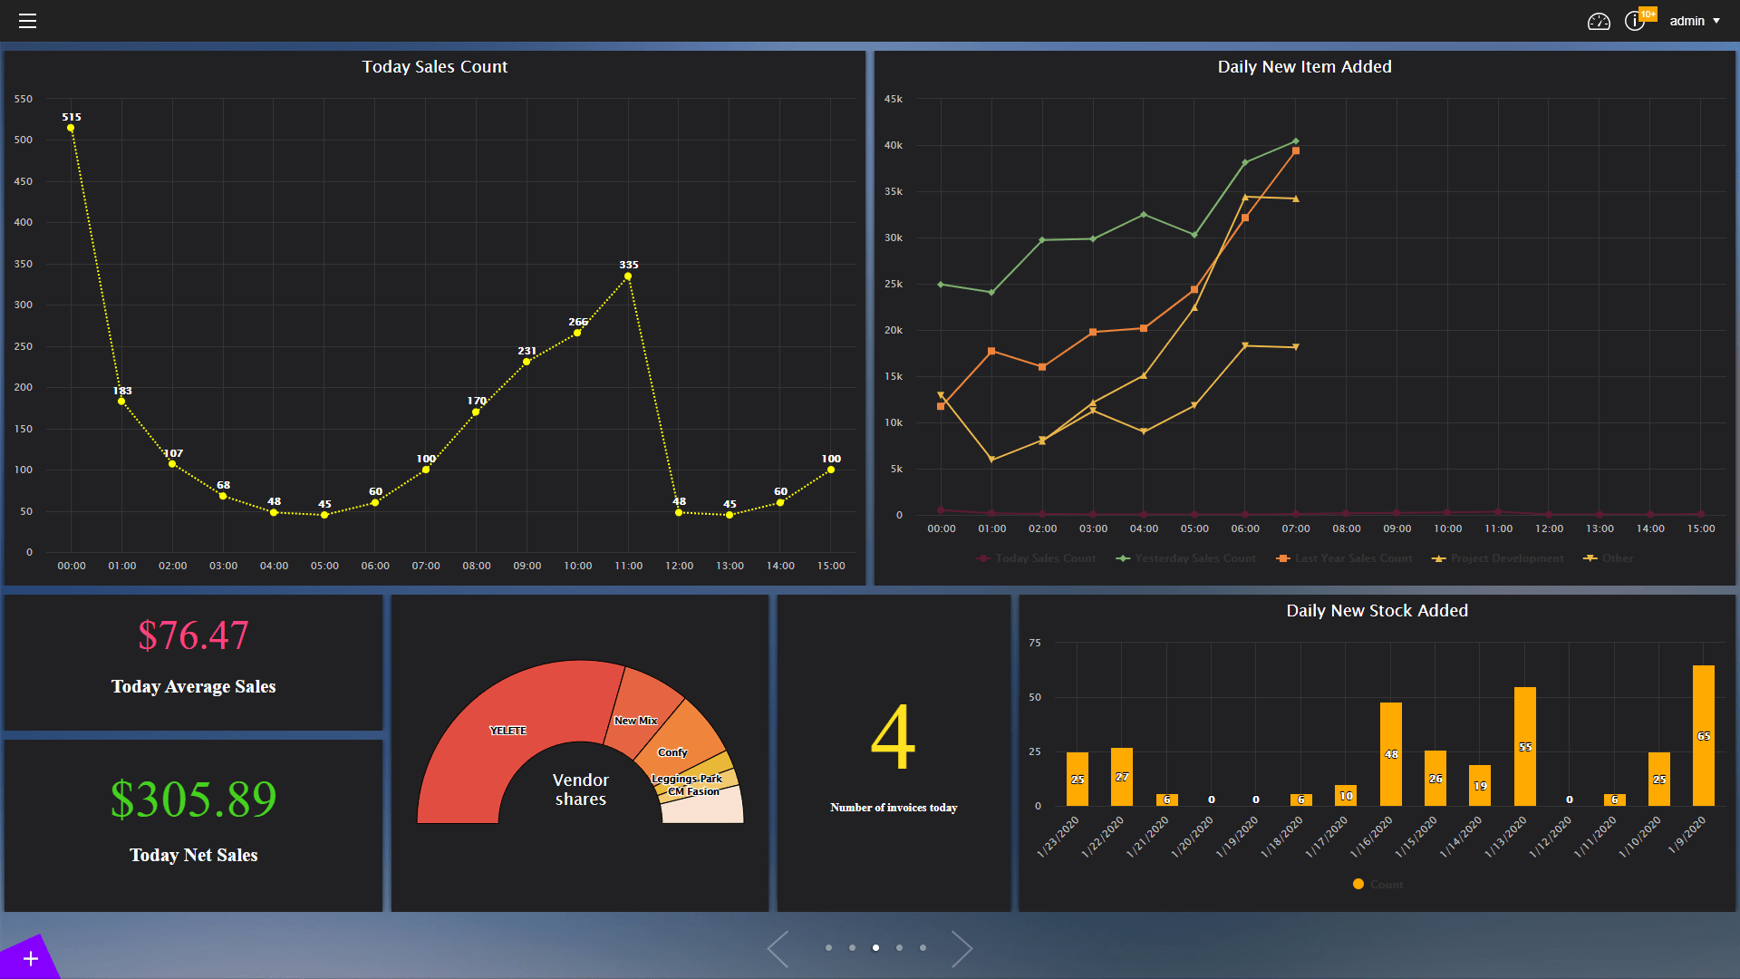1740x979 pixels.
Task: Select the third carousel page dot
Action: (x=875, y=948)
